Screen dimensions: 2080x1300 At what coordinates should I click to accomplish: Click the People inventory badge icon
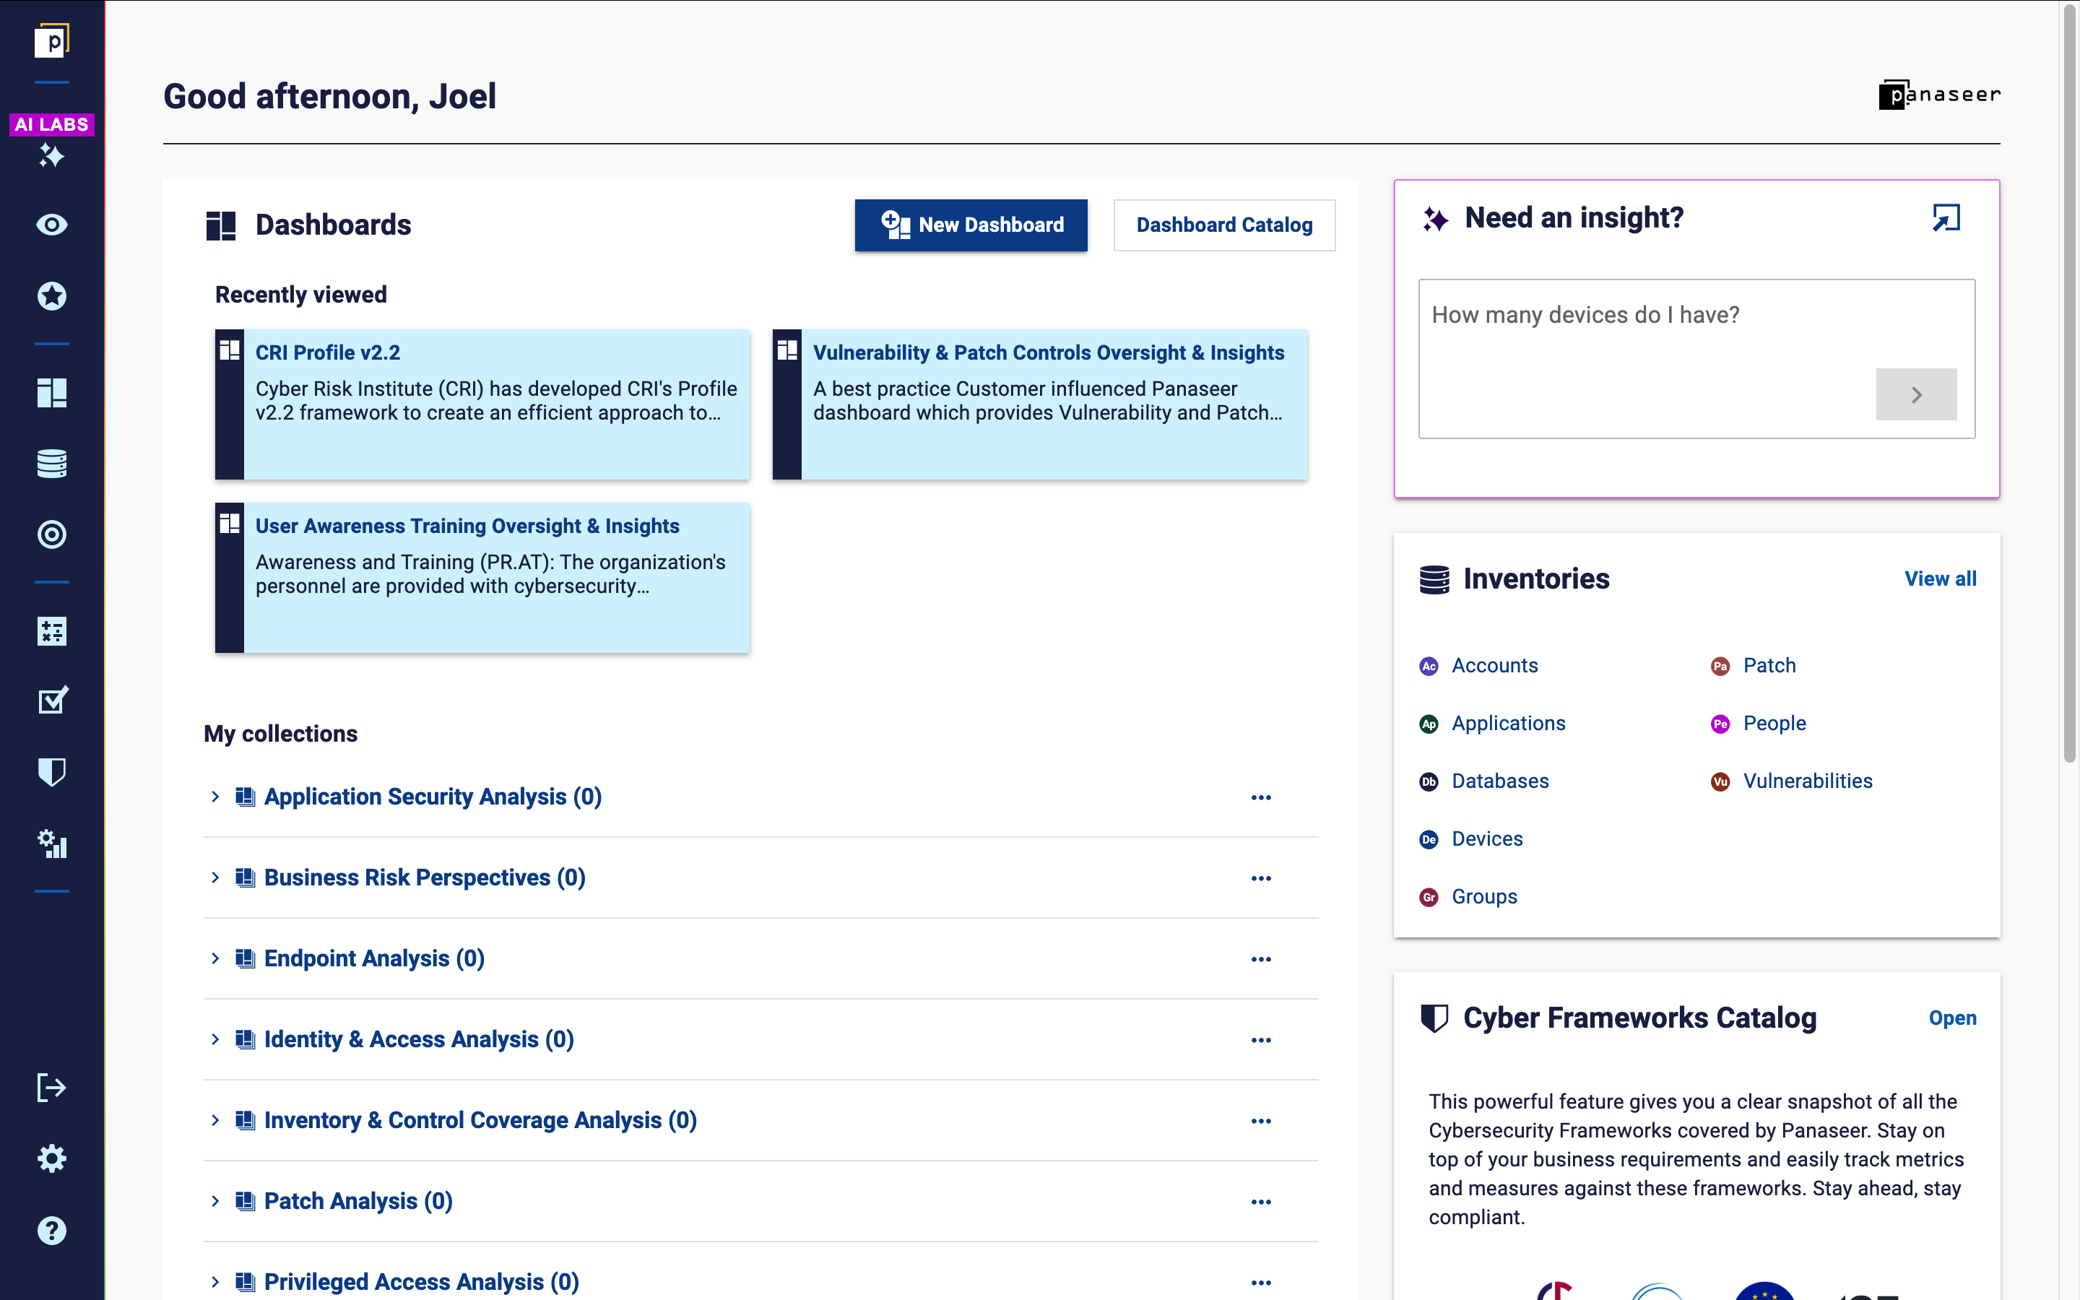(1720, 724)
